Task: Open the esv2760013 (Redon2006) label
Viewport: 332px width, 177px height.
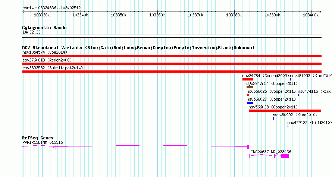Action: 47,60
